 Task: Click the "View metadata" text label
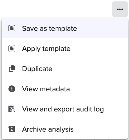46,89
